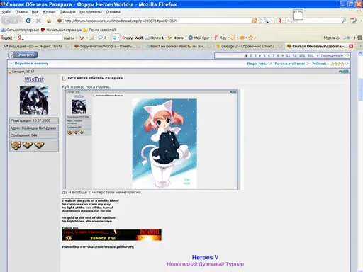Open Справка menu
The height and width of the screenshot is (272, 363).
coord(113,12)
